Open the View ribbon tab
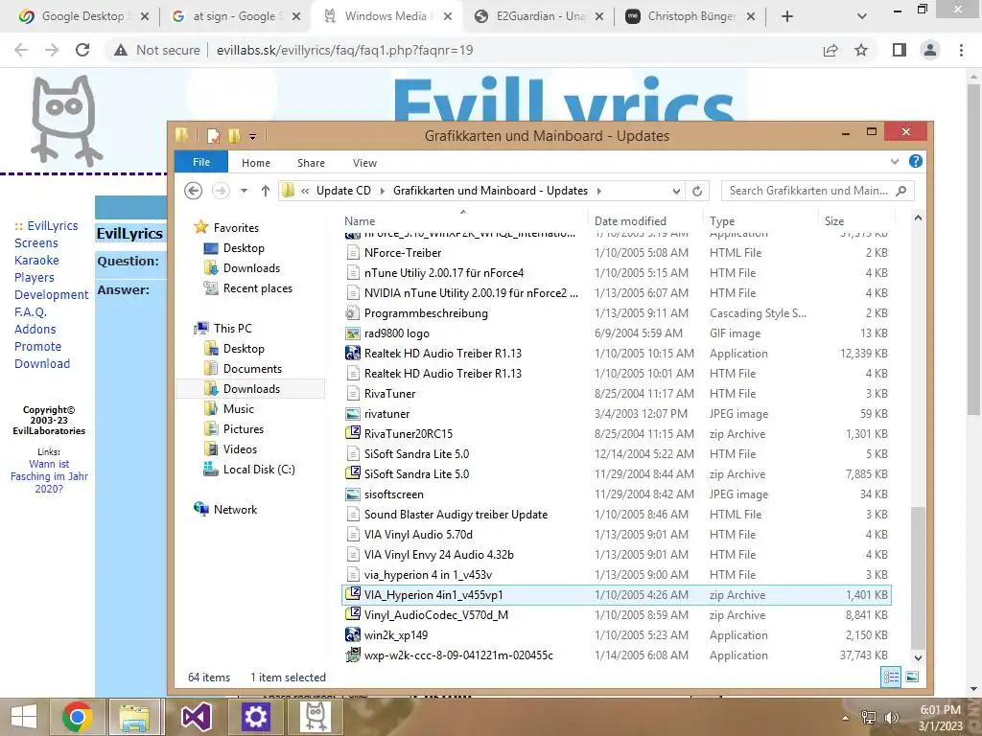Image resolution: width=982 pixels, height=736 pixels. (x=364, y=163)
